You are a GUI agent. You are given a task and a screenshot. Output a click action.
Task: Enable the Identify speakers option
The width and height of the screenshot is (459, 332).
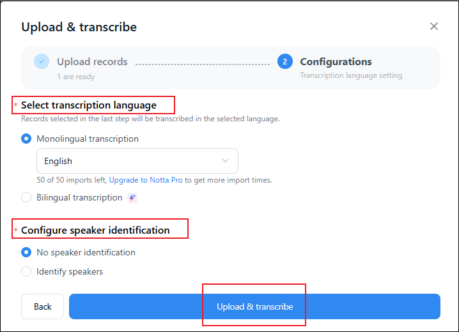pyautogui.click(x=26, y=271)
